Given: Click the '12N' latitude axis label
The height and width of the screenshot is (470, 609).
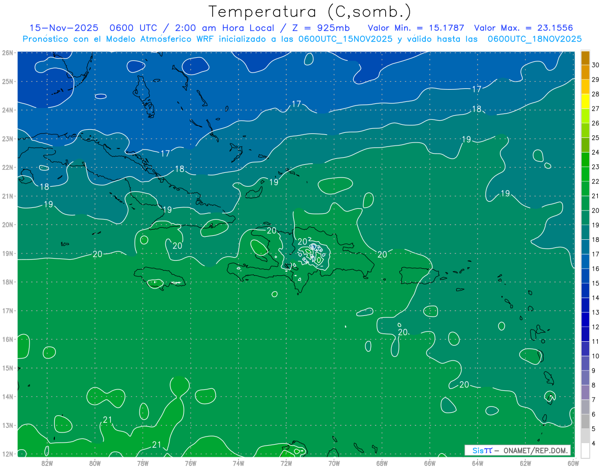Looking at the screenshot, I should click(8, 454).
